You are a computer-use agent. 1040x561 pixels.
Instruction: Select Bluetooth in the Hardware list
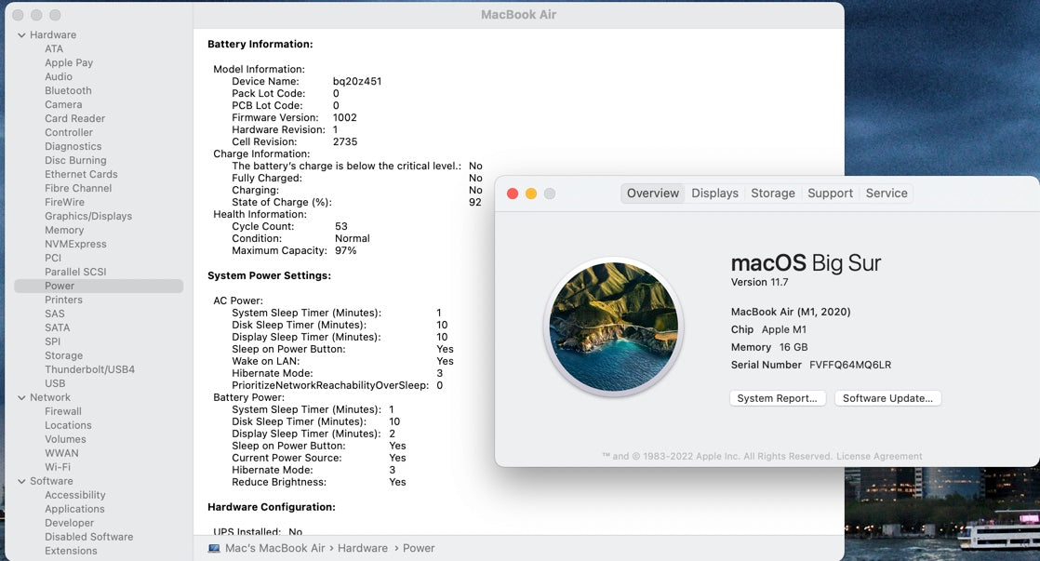coord(68,90)
